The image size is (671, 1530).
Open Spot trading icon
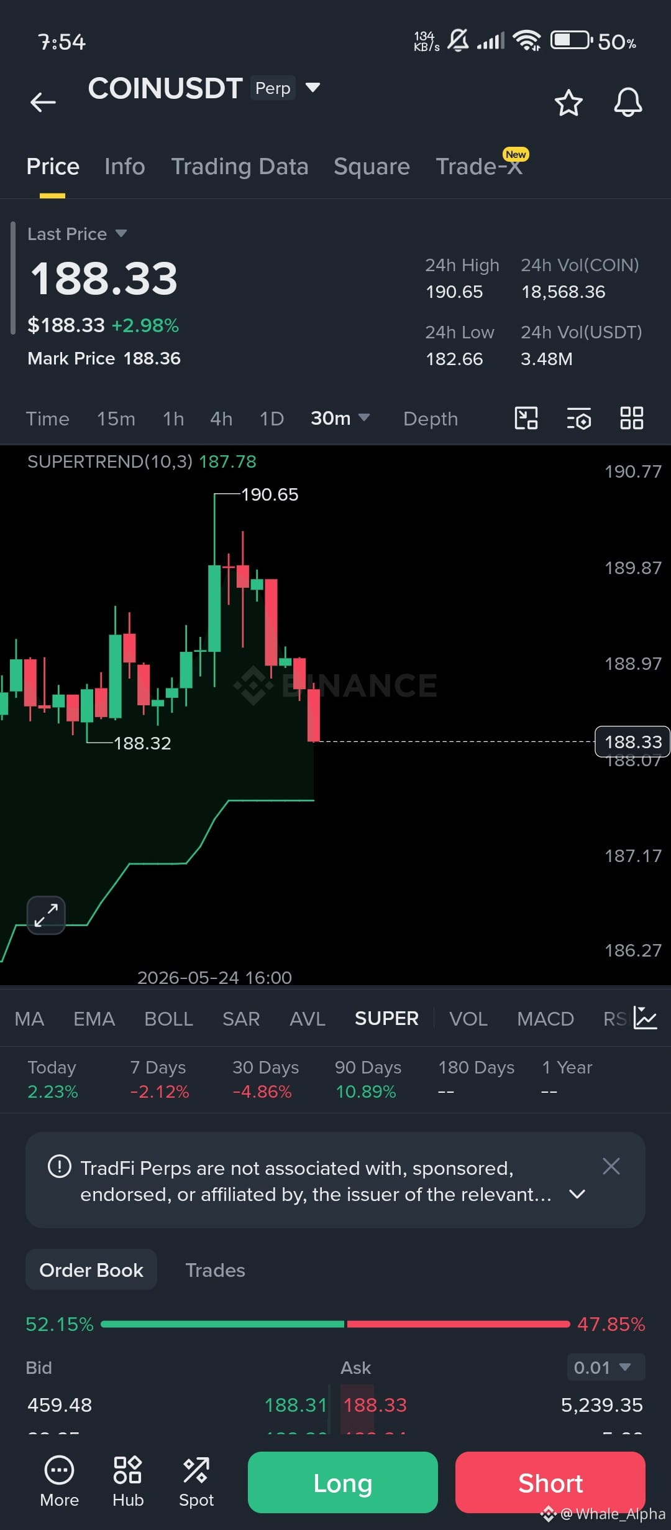(196, 1482)
